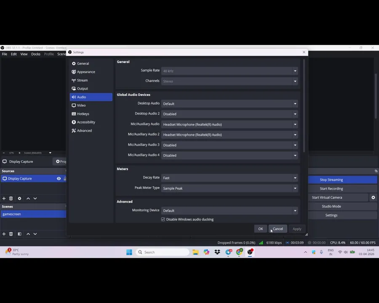Move source down in Sources dock
Image resolution: width=379 pixels, height=303 pixels.
coord(35,198)
